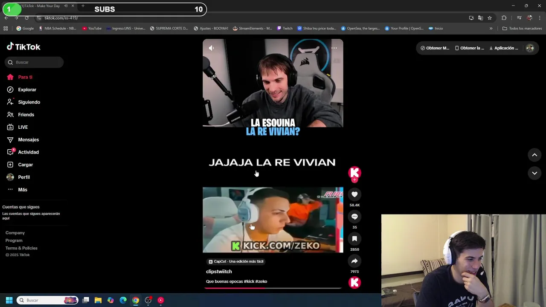Image resolution: width=546 pixels, height=307 pixels.
Task: Open the Chrome extensions puzzle icon
Action: pos(504,18)
